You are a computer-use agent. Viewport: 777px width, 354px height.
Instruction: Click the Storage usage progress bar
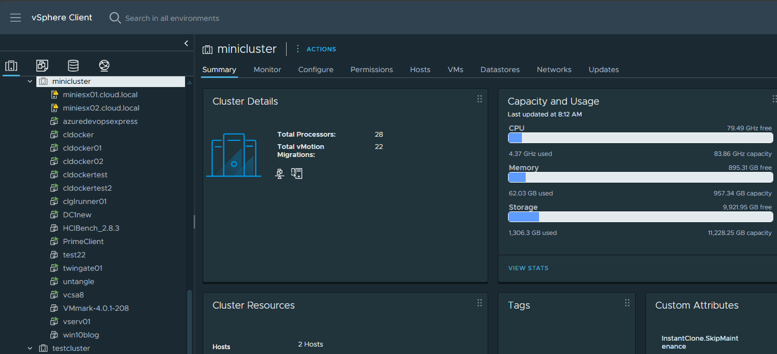[x=640, y=217]
